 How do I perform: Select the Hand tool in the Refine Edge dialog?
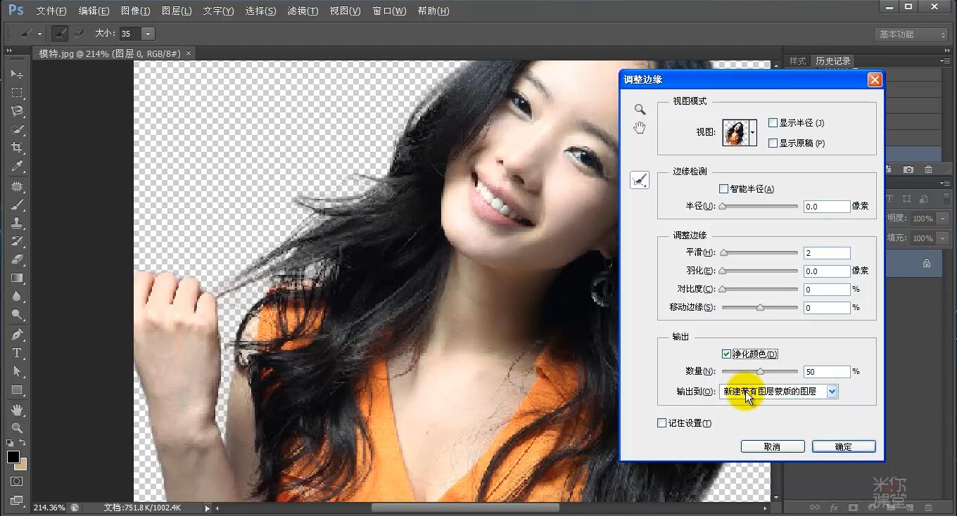tap(640, 127)
